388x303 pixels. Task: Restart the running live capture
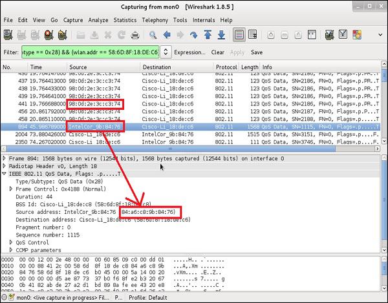(x=62, y=35)
